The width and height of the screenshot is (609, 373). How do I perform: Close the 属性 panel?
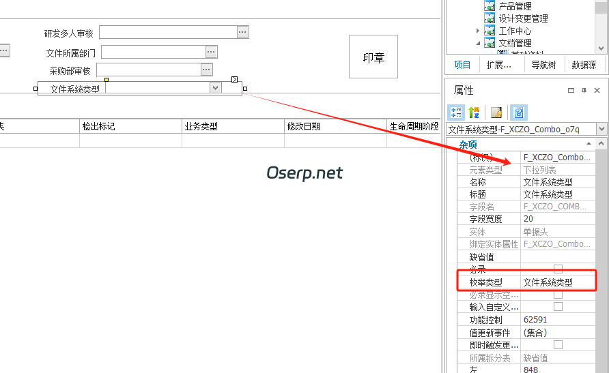pyautogui.click(x=597, y=90)
